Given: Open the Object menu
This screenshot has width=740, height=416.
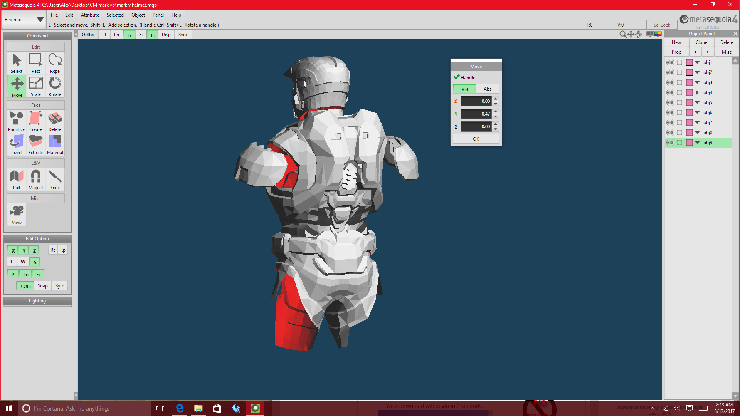Looking at the screenshot, I should tap(138, 15).
